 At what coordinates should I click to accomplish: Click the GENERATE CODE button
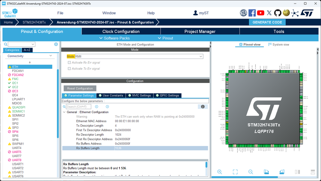pos(267,22)
